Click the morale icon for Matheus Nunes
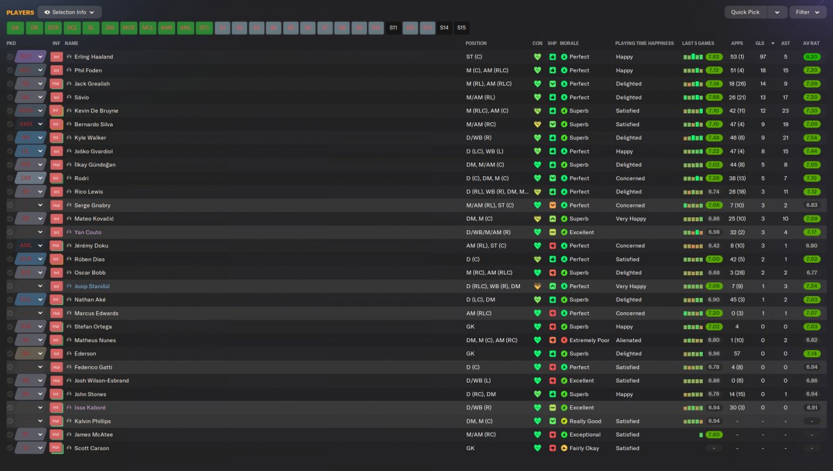 (x=564, y=340)
